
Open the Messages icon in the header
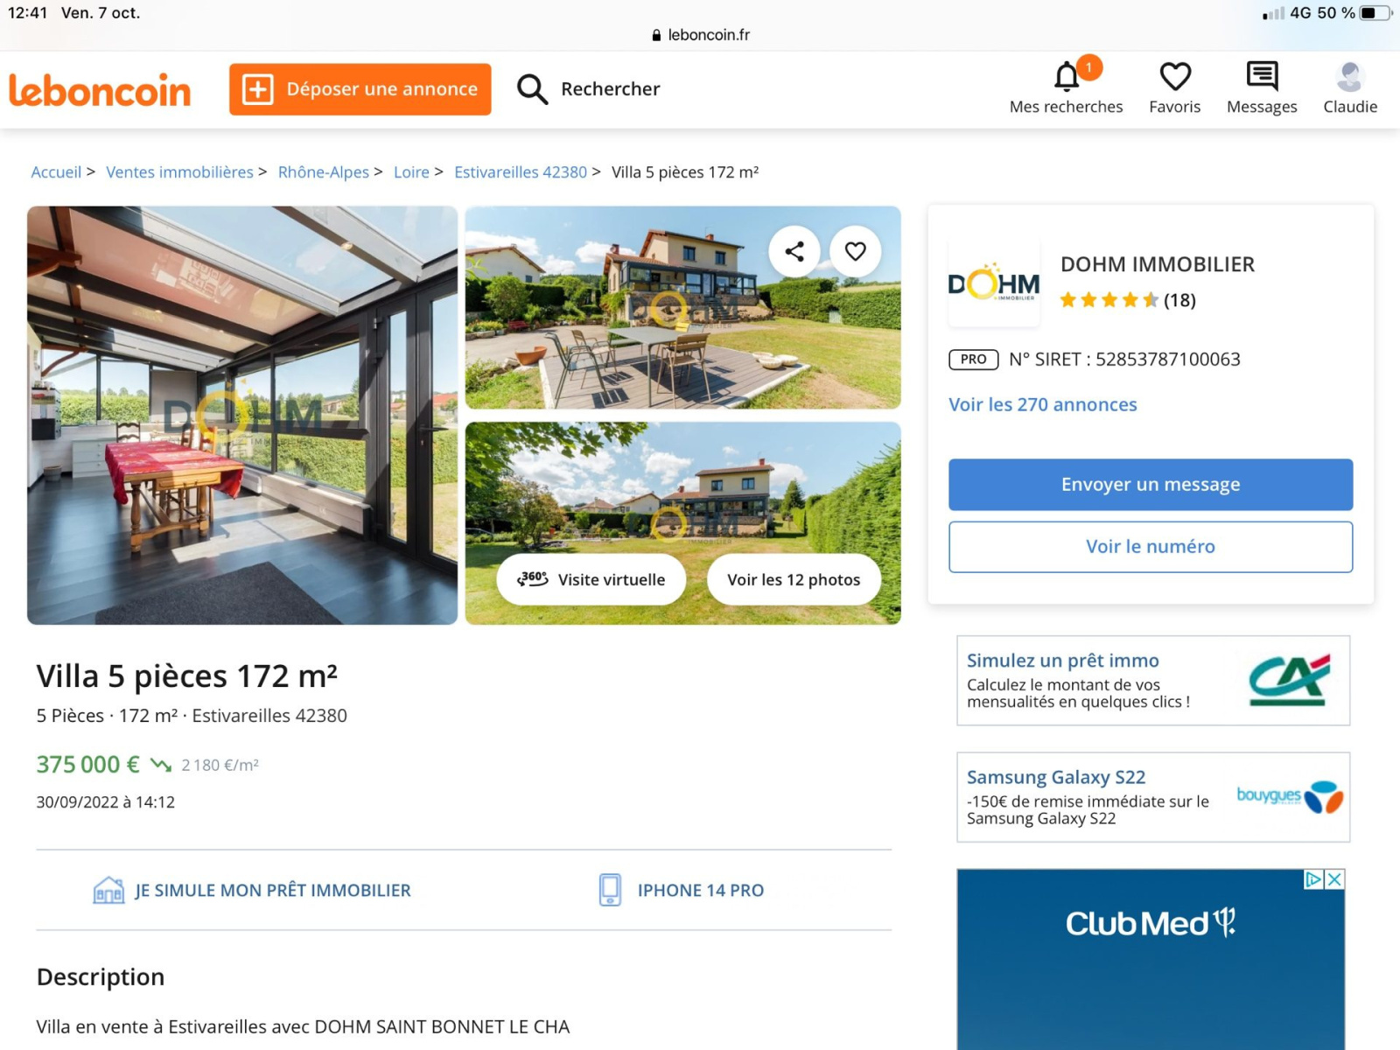pos(1262,76)
